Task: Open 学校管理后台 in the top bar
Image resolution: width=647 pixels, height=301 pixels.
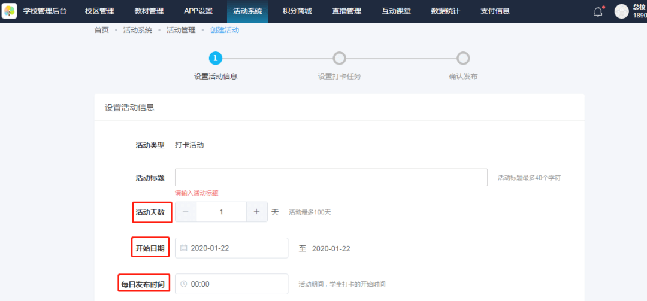Action: [44, 11]
